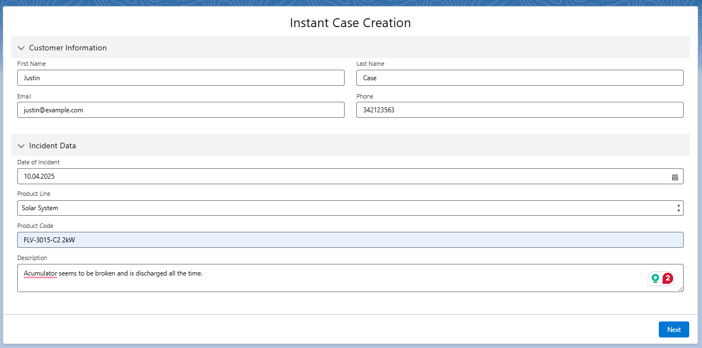Click the Product Line stepper down arrow

click(678, 210)
